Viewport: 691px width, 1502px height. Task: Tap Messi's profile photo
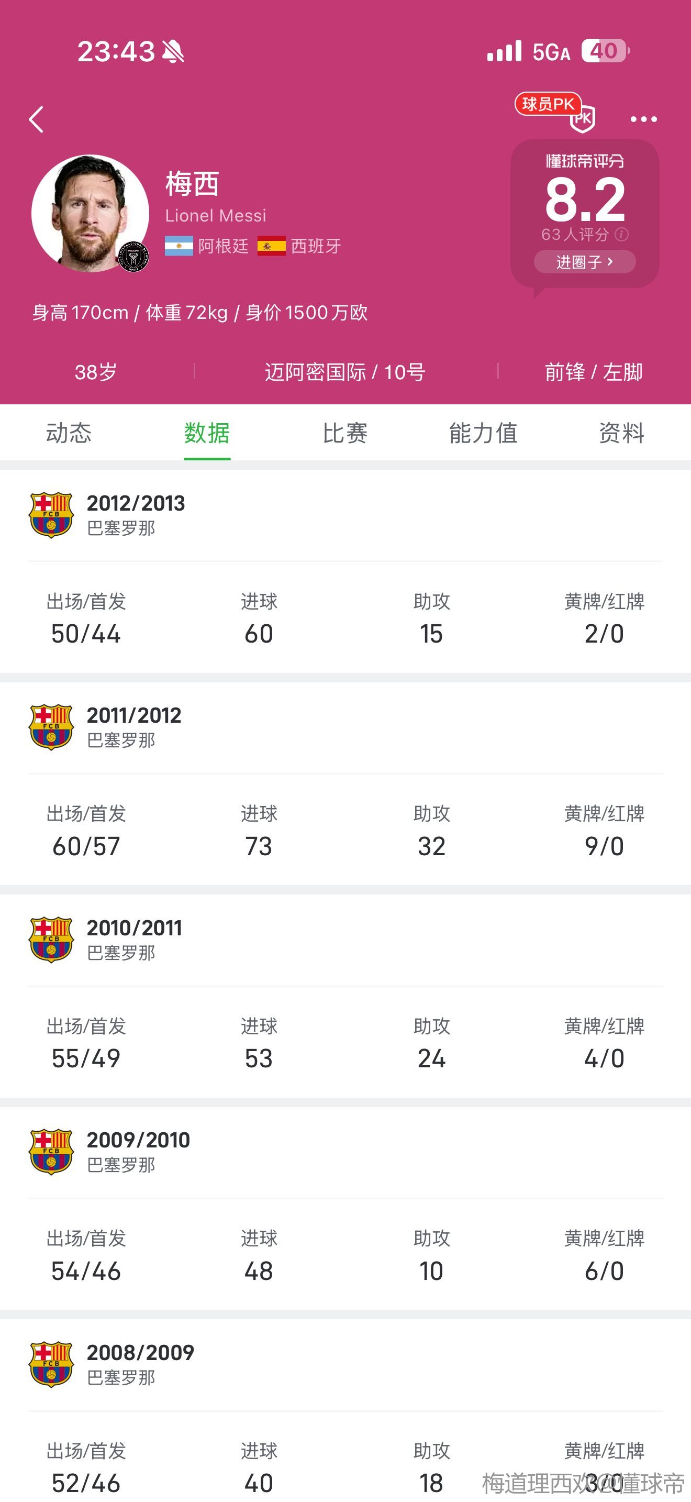coord(91,213)
